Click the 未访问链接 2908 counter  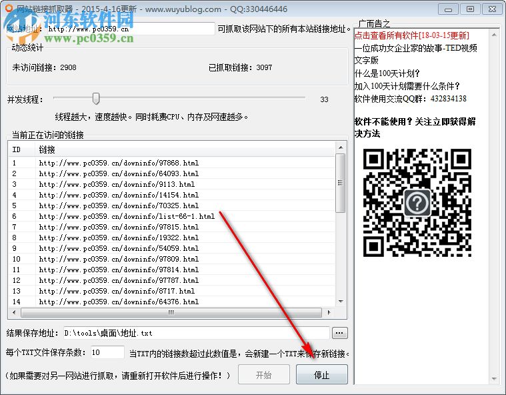click(x=45, y=67)
